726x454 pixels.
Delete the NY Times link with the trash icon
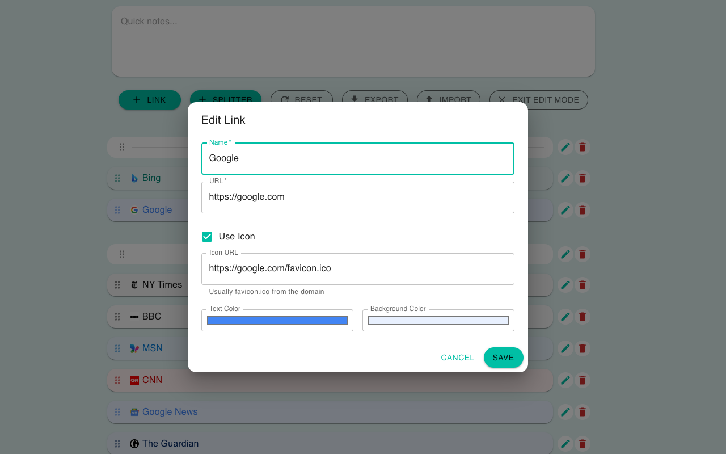[582, 285]
